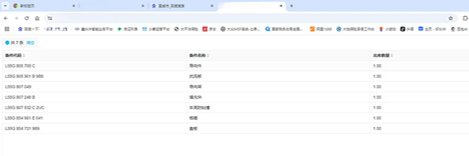
Task: Select the row with code ending 807 049
Action: 236,87
